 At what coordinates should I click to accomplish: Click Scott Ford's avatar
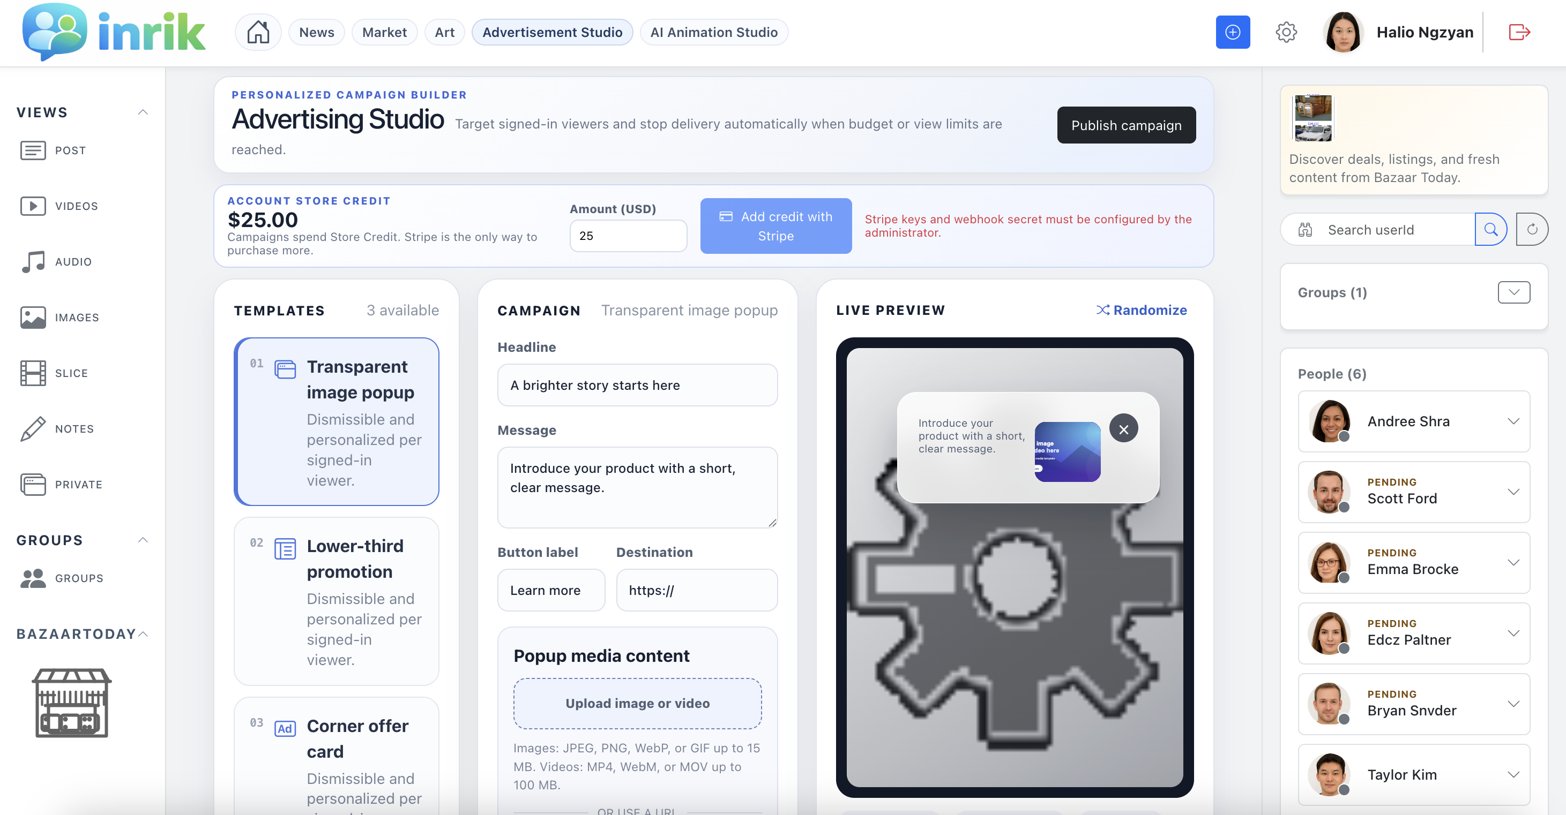1330,492
